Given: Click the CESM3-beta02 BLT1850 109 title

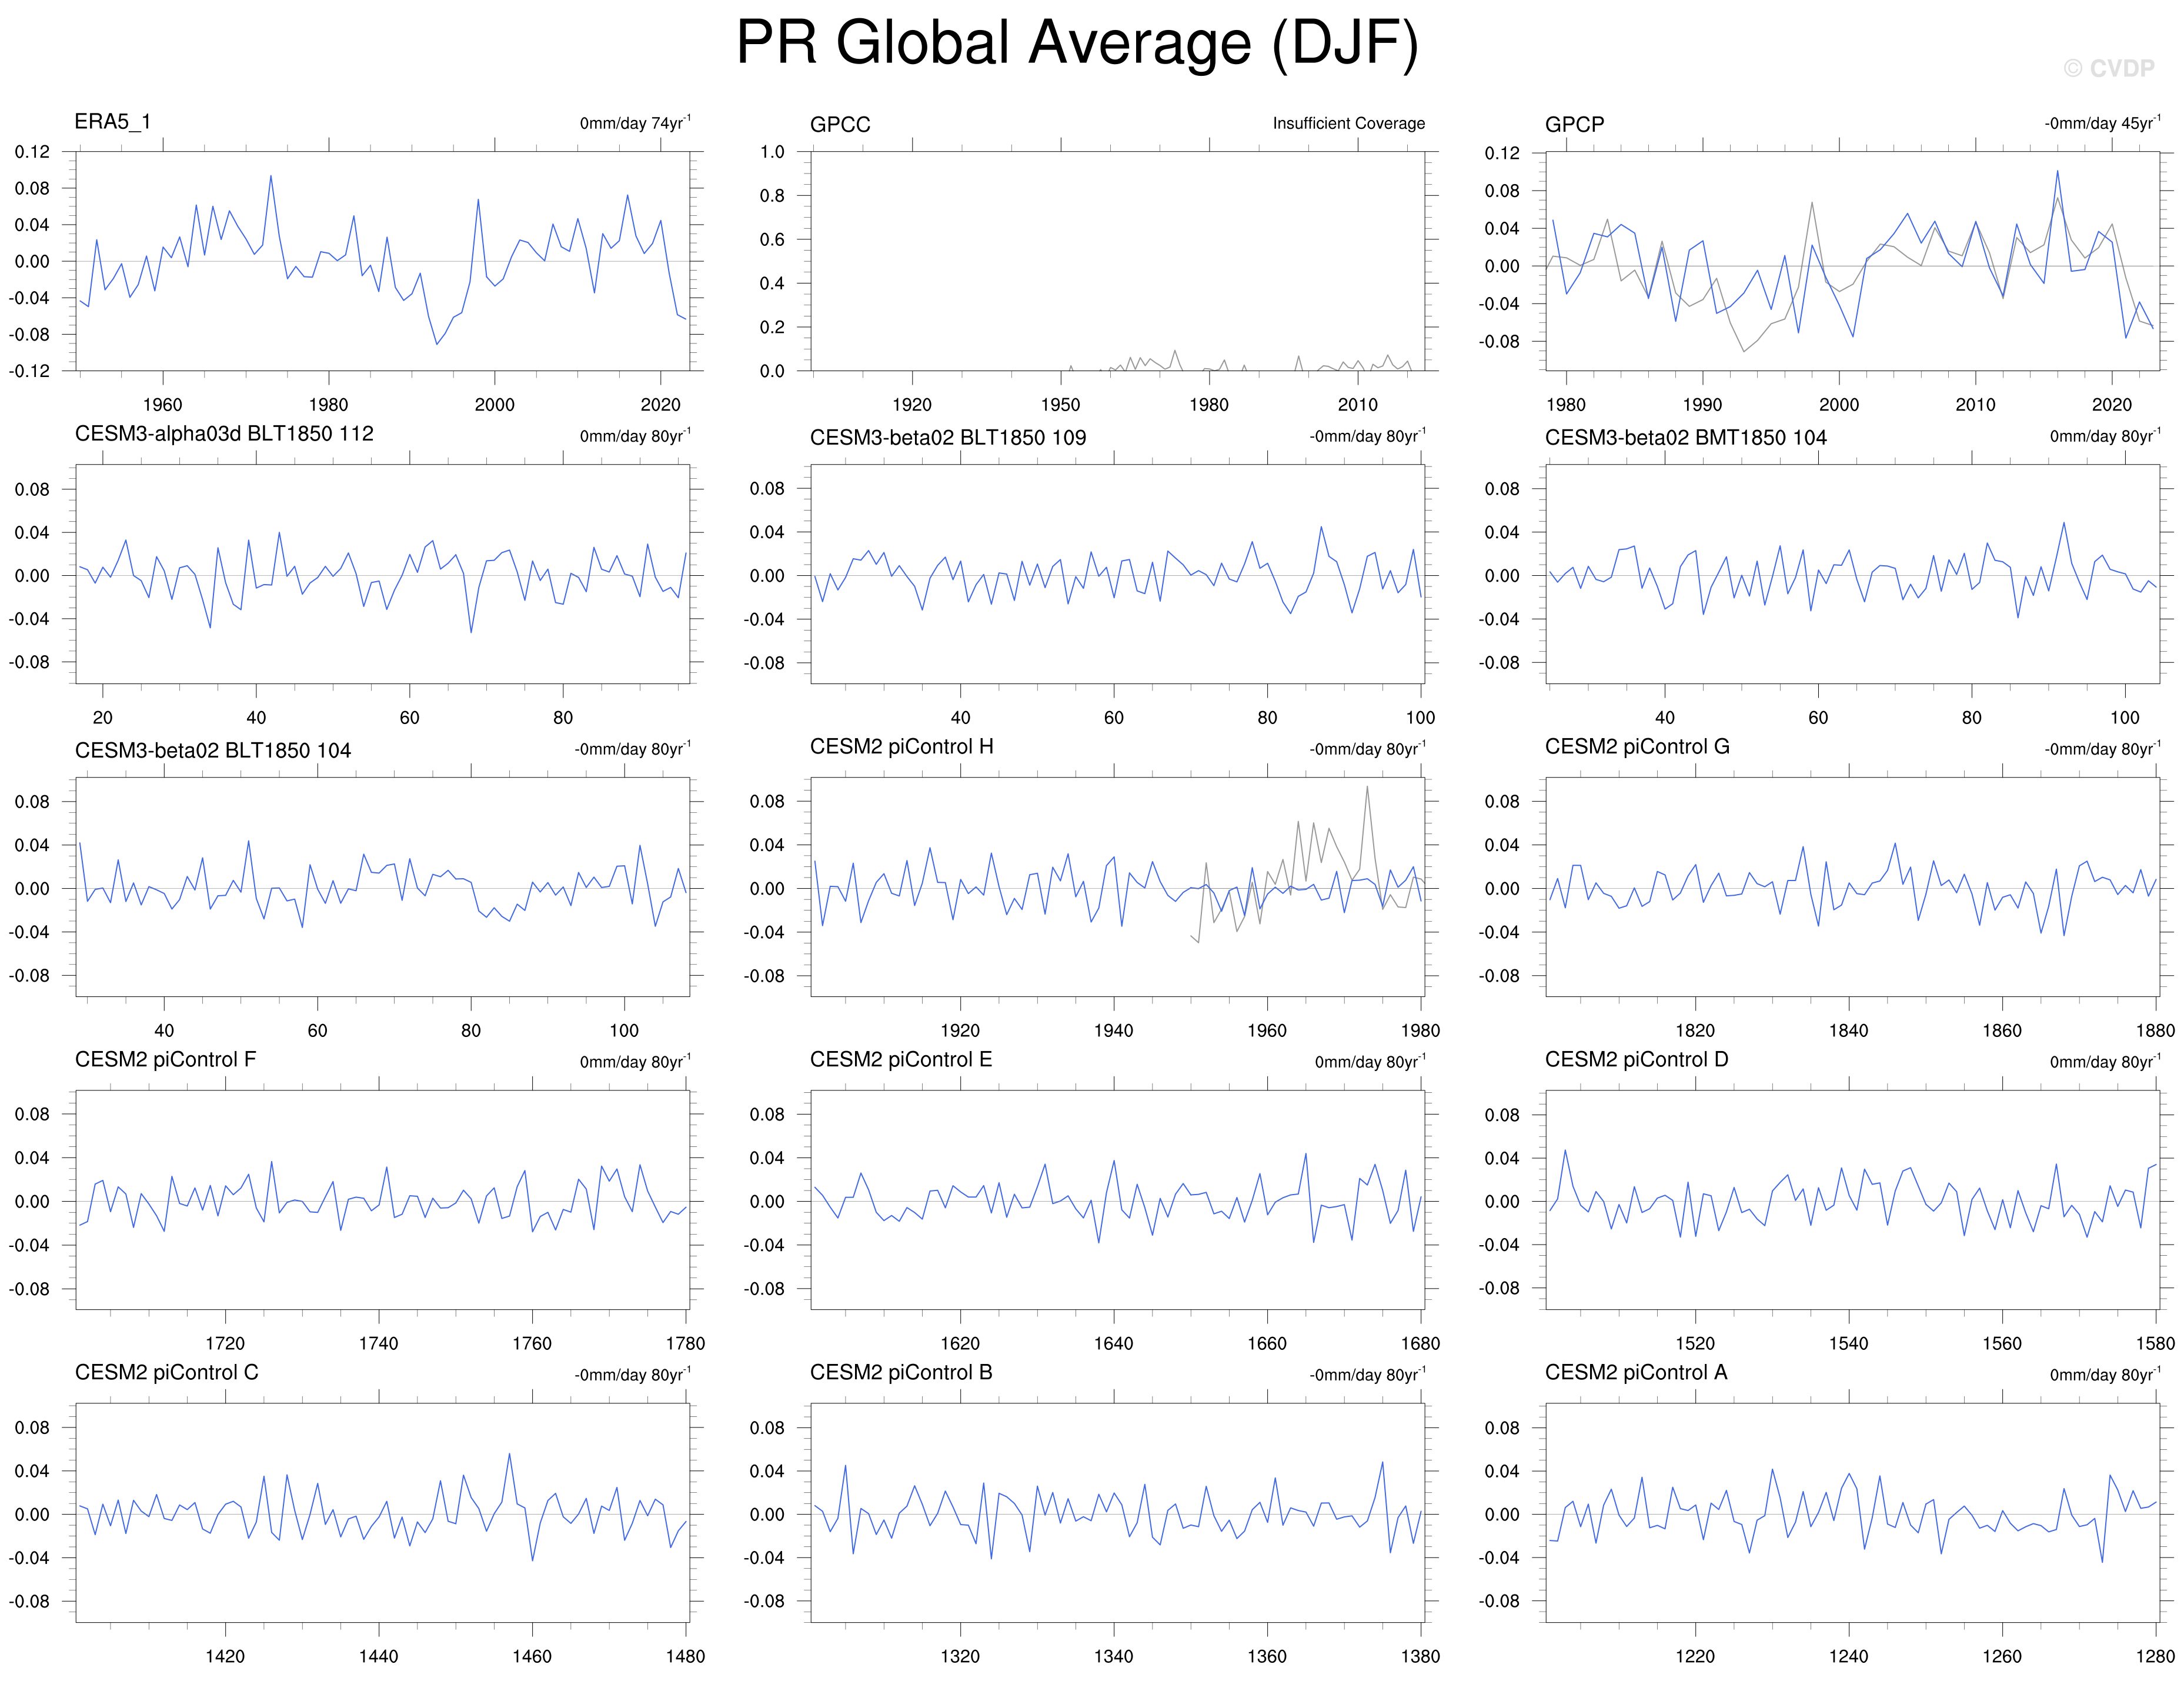Looking at the screenshot, I should 947,438.
